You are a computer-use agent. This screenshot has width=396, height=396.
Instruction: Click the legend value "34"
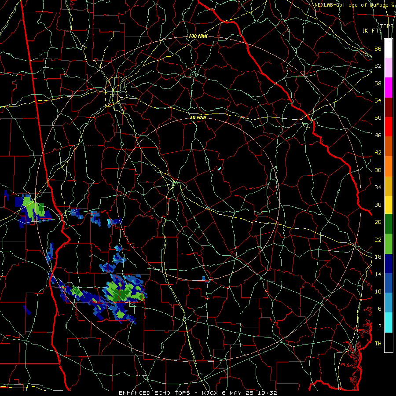pyautogui.click(x=378, y=187)
